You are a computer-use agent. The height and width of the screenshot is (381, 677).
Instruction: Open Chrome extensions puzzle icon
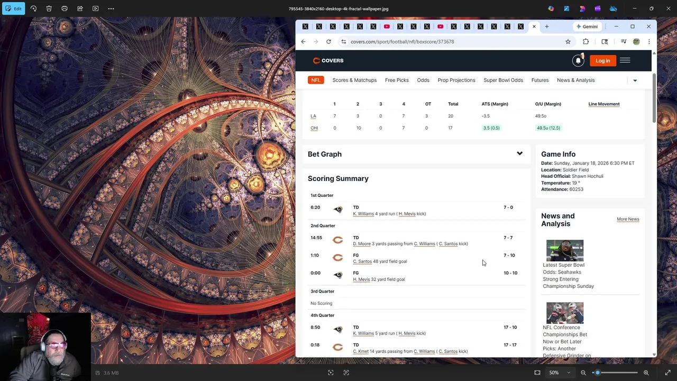pyautogui.click(x=586, y=42)
